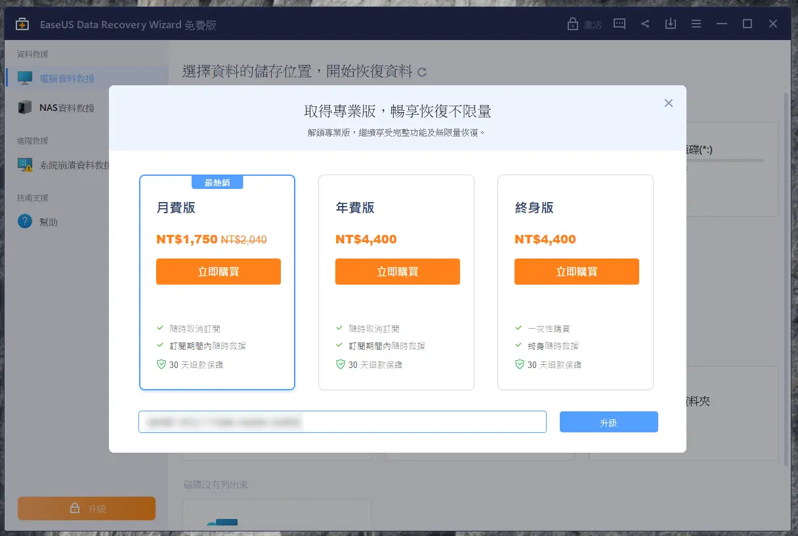Buy the 終身版 plan with 立即購買
Image resolution: width=798 pixels, height=536 pixels.
[577, 272]
